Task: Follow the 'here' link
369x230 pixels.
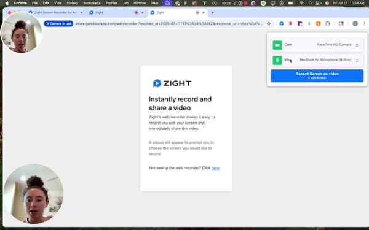Action: pyautogui.click(x=215, y=168)
